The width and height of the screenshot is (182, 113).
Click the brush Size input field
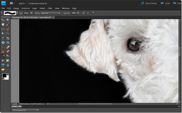(27, 13)
